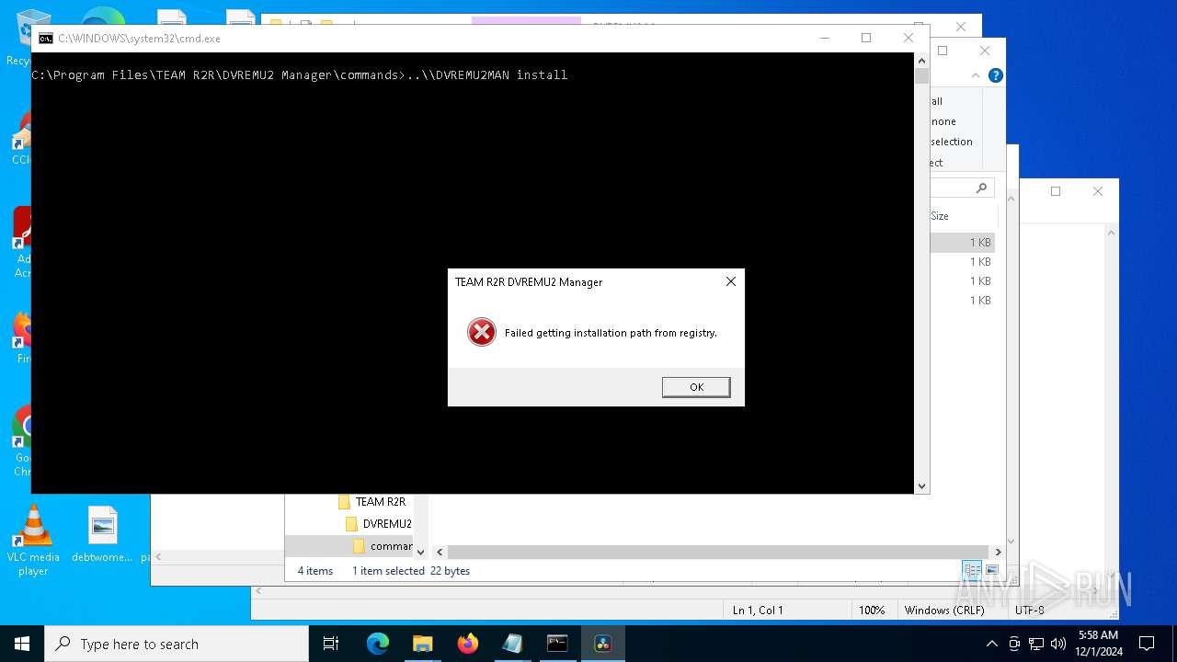Show hidden system tray icons

coord(991,644)
